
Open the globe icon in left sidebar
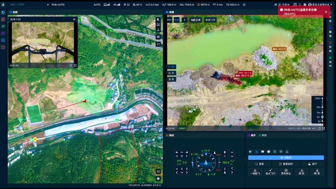[x=3, y=12]
